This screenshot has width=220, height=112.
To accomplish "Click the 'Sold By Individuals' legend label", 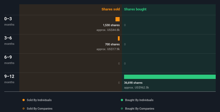I will pyautogui.click(x=39, y=100).
